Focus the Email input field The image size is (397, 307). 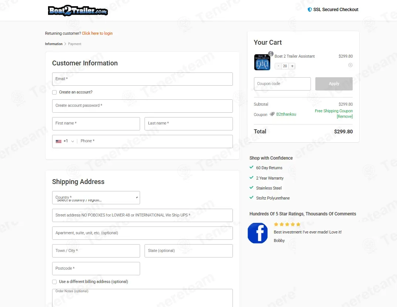click(x=142, y=79)
